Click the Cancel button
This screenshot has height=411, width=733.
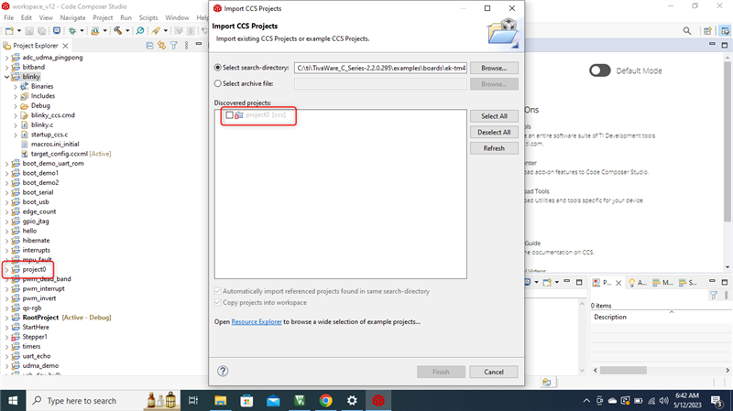pyautogui.click(x=494, y=372)
